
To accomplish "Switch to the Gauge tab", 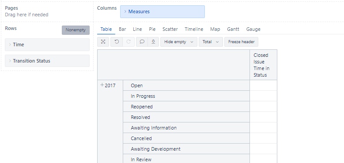I will point(253,30).
